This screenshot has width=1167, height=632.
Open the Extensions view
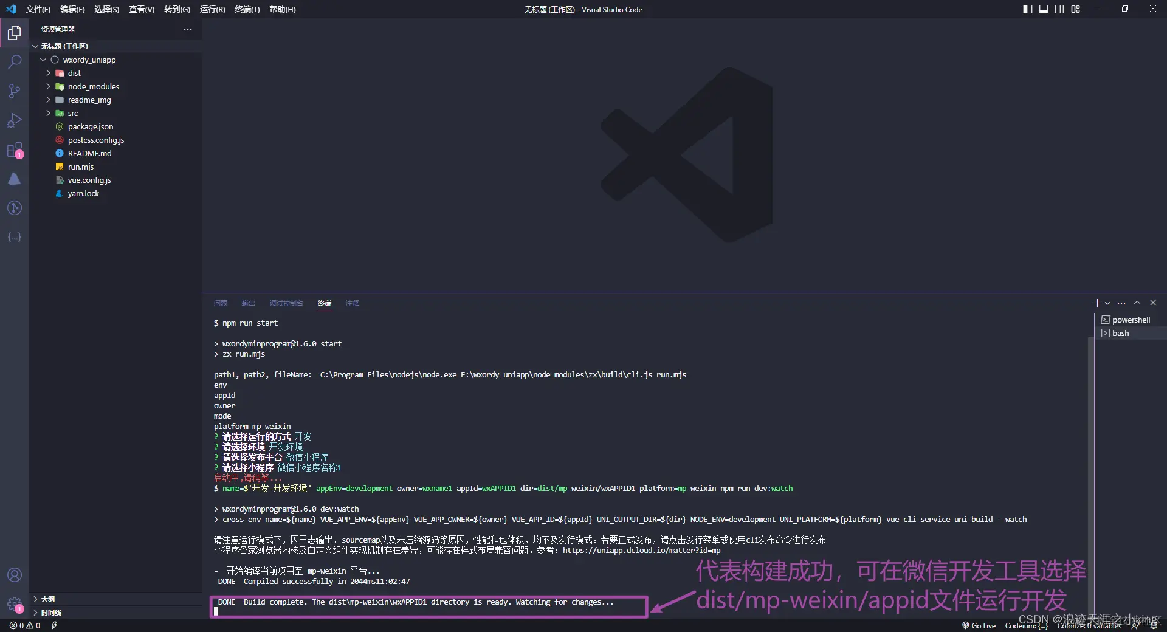point(15,150)
